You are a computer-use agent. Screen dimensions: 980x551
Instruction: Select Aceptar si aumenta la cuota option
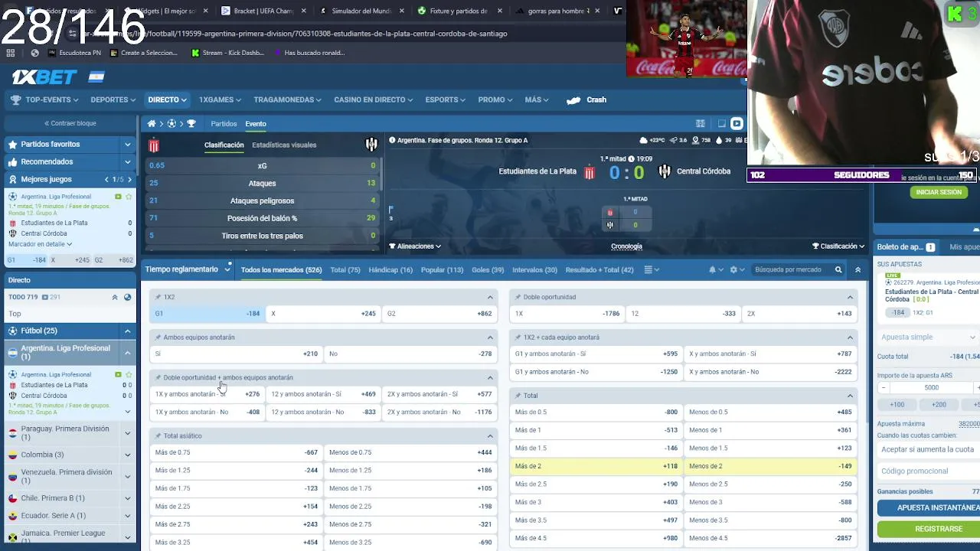pyautogui.click(x=928, y=450)
